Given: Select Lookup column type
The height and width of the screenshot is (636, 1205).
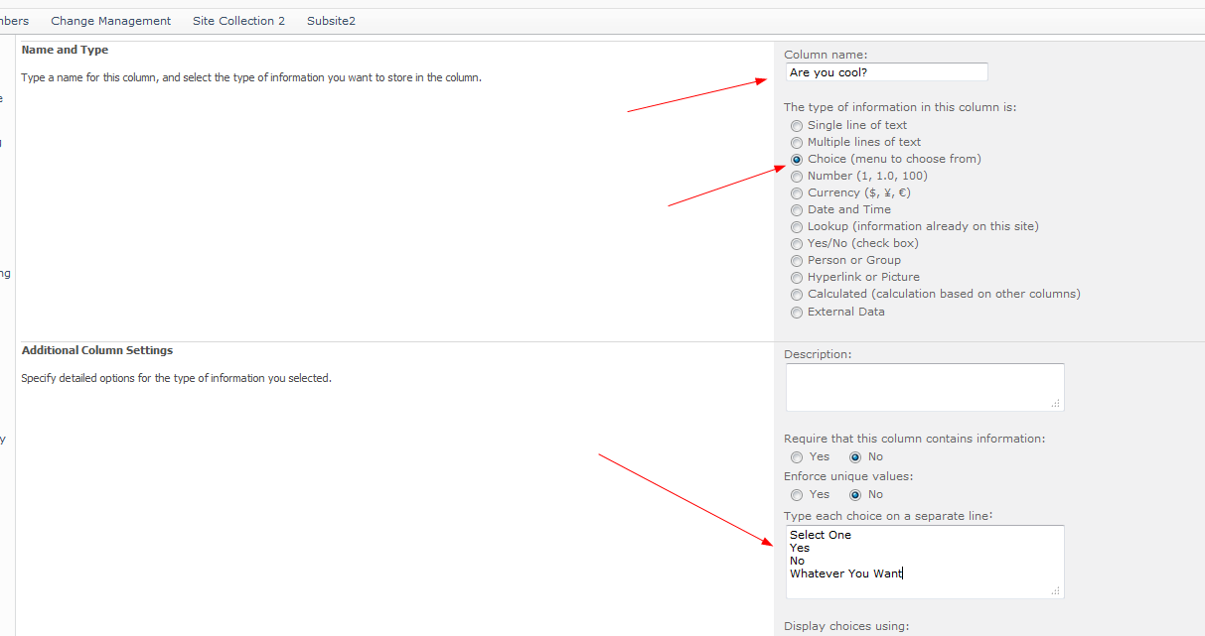Looking at the screenshot, I should pos(797,227).
